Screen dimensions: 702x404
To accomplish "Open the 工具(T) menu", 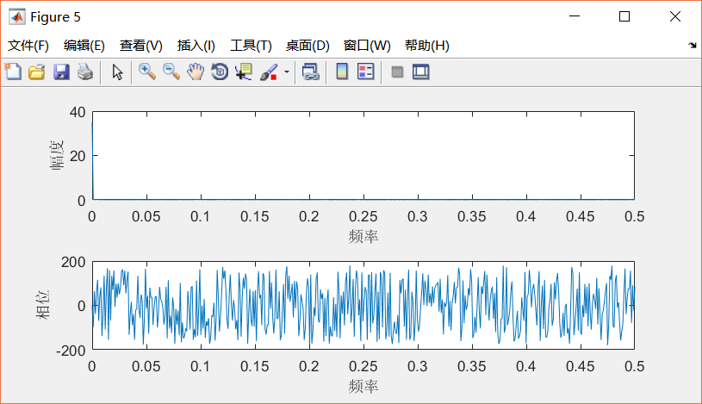I will tap(251, 46).
